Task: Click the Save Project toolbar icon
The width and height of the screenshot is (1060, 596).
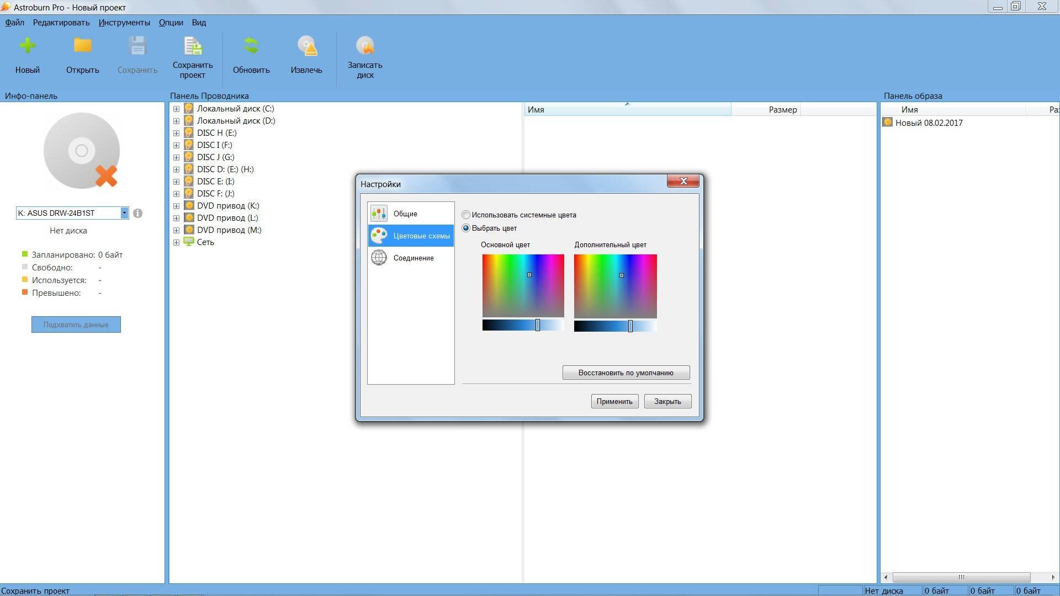Action: pyautogui.click(x=193, y=46)
